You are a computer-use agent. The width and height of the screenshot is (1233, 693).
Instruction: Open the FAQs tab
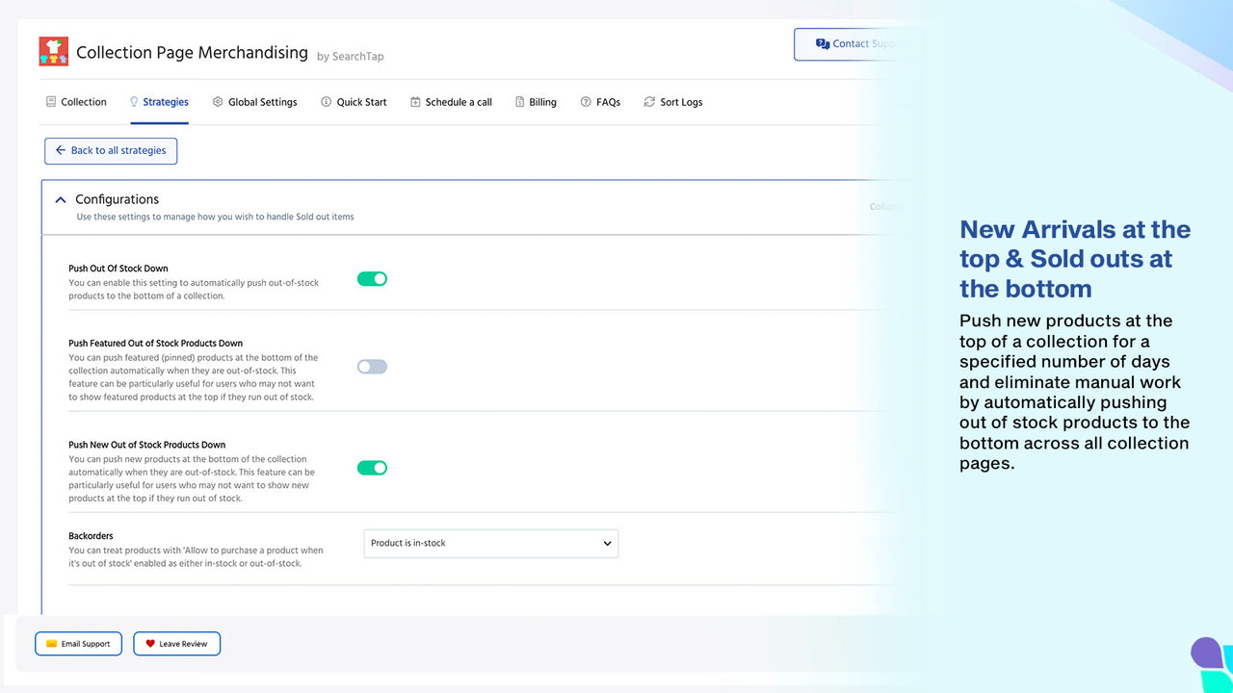pyautogui.click(x=601, y=102)
